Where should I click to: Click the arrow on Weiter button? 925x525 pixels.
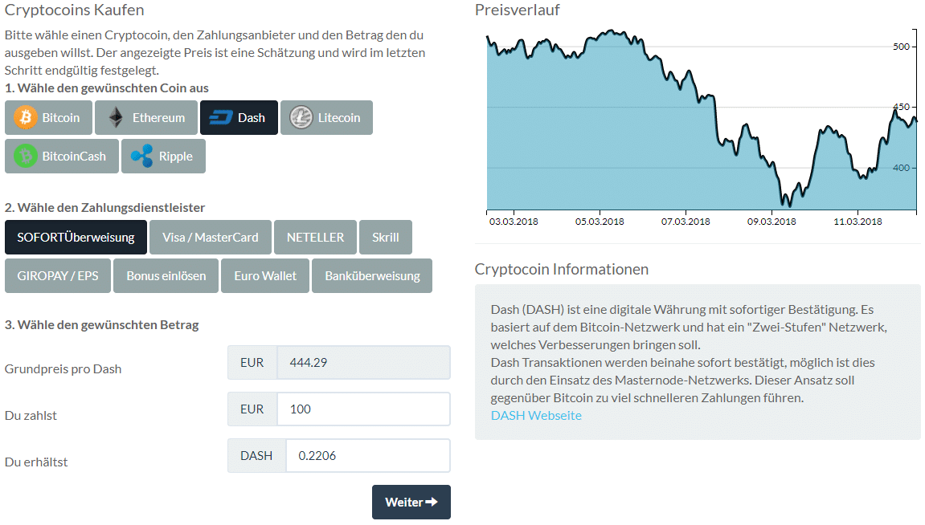click(x=432, y=503)
